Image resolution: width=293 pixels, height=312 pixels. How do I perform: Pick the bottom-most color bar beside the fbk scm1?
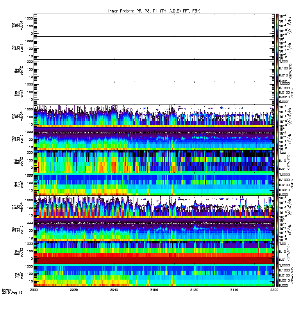(x=277, y=275)
